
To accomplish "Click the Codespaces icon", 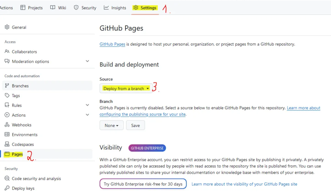I will (7, 144).
